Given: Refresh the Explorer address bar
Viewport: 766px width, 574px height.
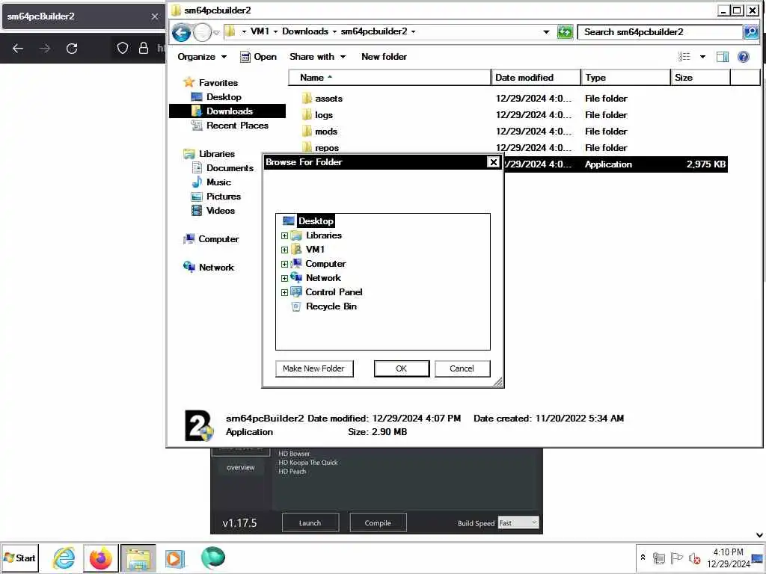Looking at the screenshot, I should click(x=565, y=32).
